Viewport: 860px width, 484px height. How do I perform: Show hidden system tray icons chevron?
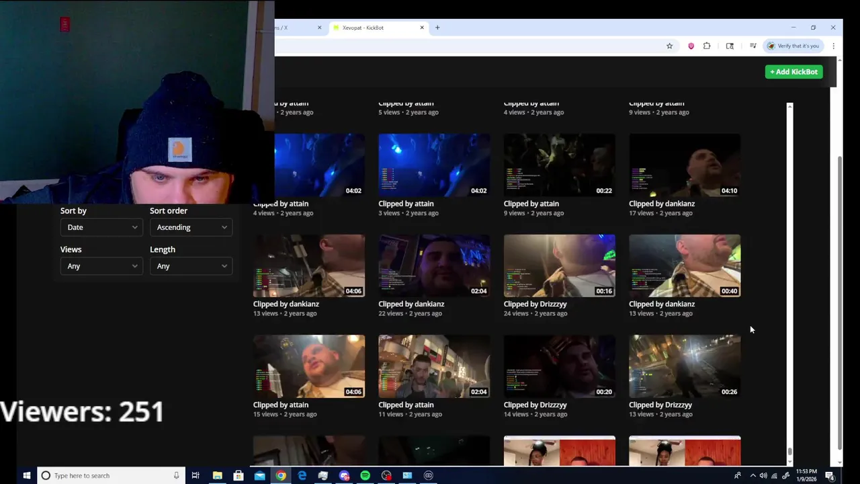pos(752,475)
